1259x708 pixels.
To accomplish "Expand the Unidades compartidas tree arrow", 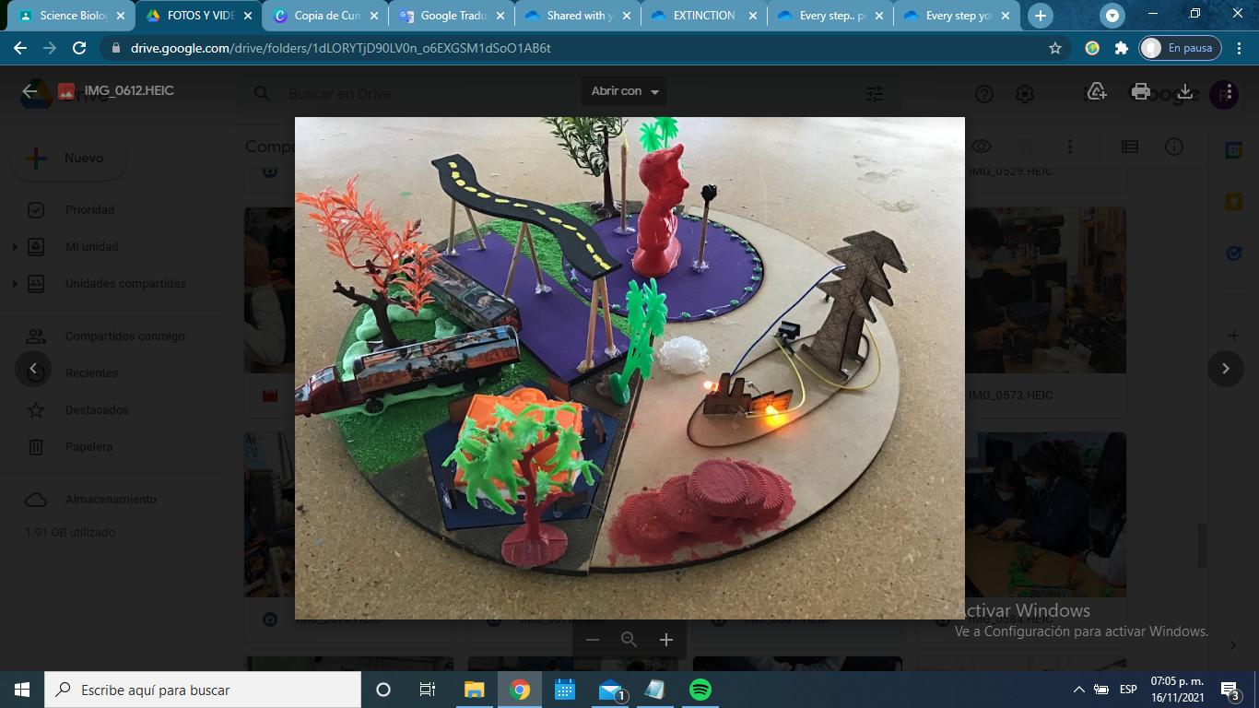I will point(15,284).
